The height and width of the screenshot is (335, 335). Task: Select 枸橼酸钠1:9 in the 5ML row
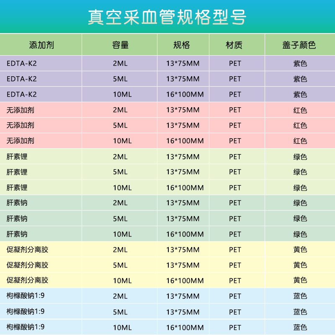26,312
